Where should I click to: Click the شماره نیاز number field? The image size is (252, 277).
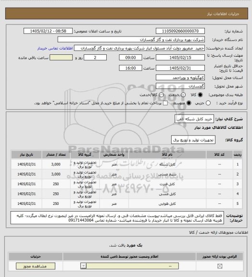click(x=180, y=31)
